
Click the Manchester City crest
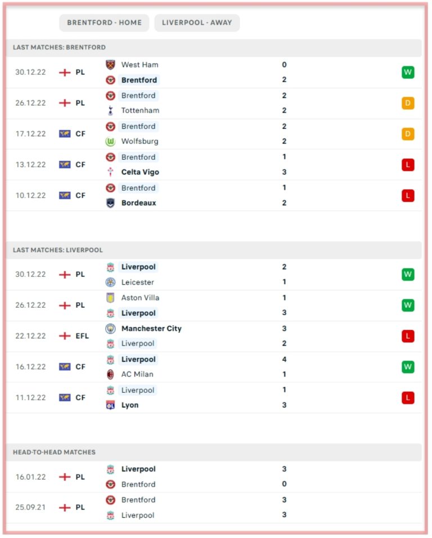[110, 329]
